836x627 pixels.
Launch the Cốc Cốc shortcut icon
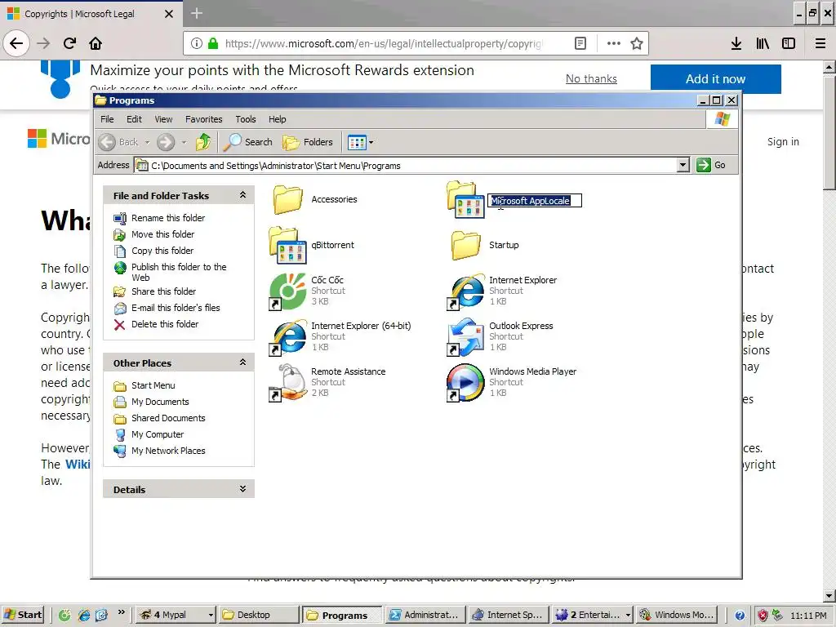tap(288, 291)
